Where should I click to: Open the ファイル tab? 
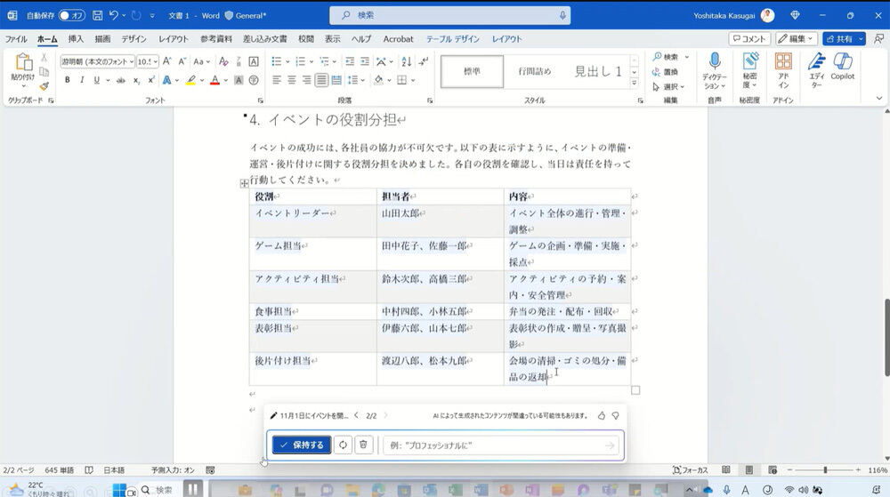pos(16,38)
